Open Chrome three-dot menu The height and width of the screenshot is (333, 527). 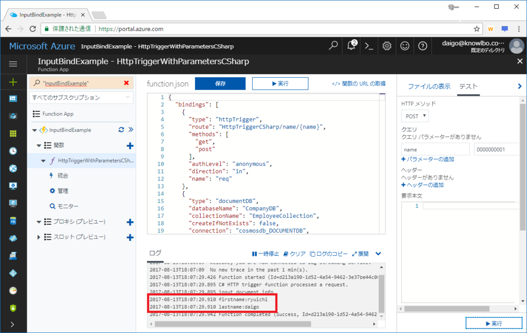(x=519, y=29)
